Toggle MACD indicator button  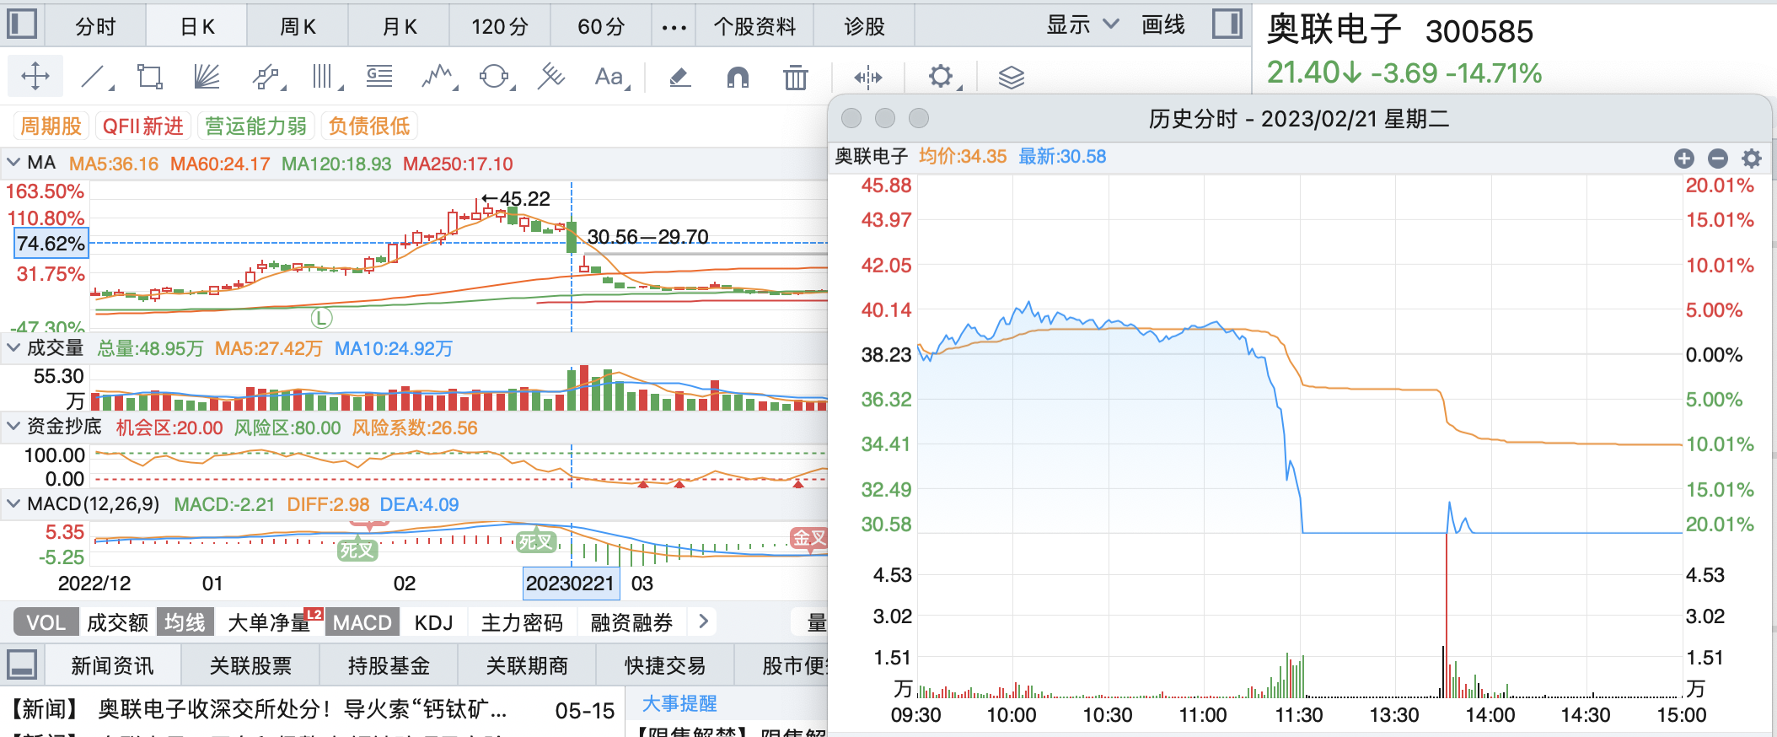point(362,622)
